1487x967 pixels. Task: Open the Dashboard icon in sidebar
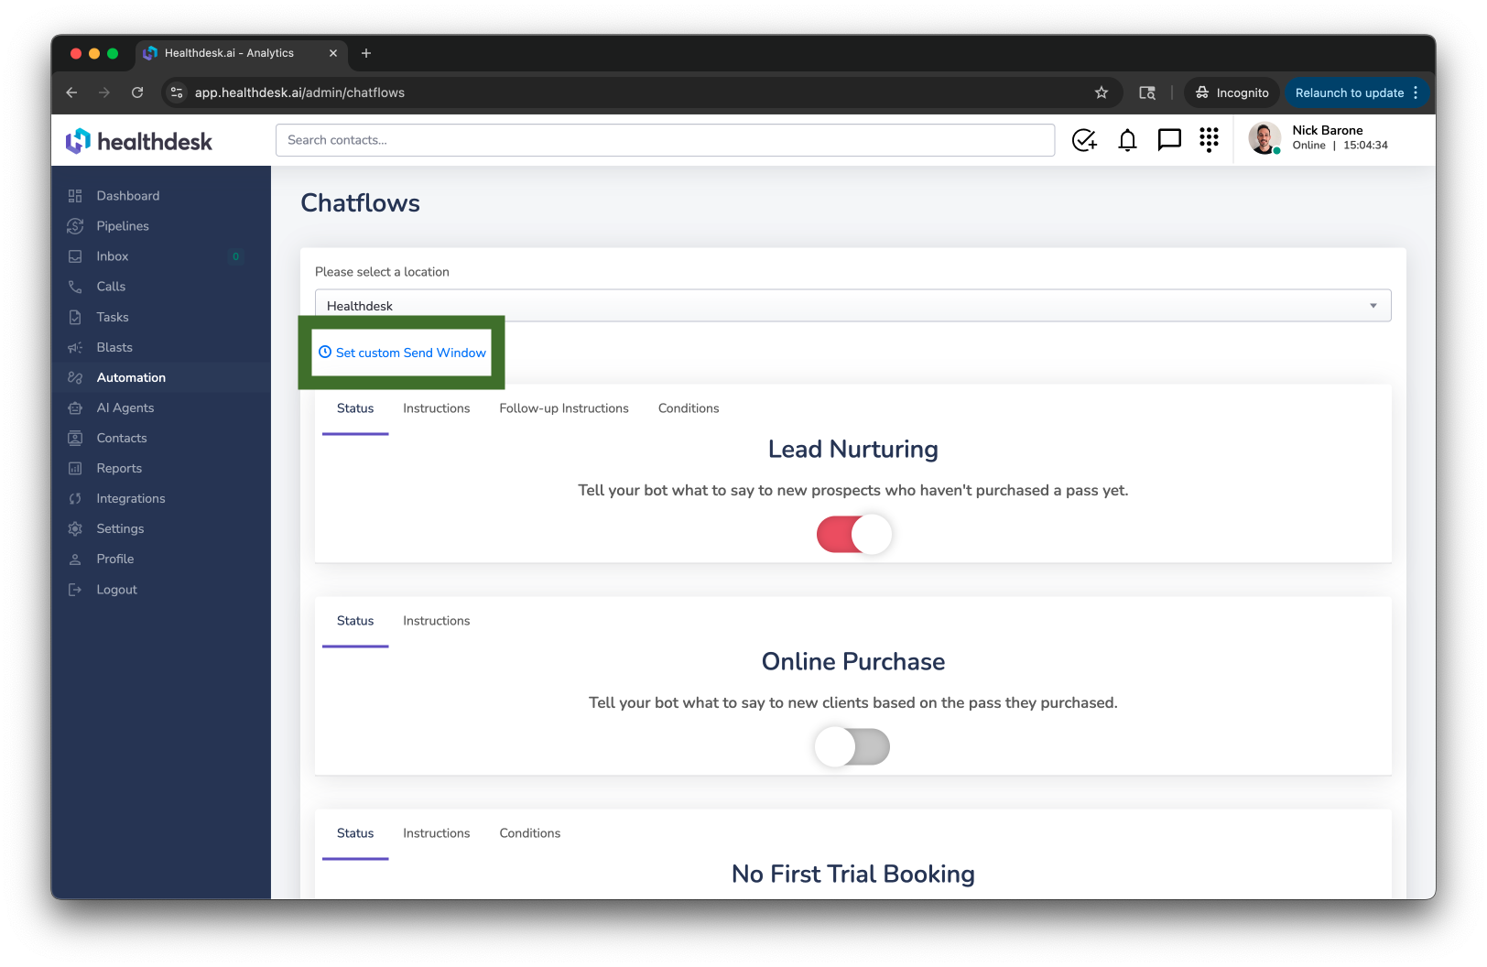75,196
